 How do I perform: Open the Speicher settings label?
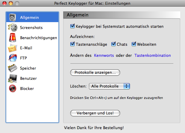tap(28, 68)
